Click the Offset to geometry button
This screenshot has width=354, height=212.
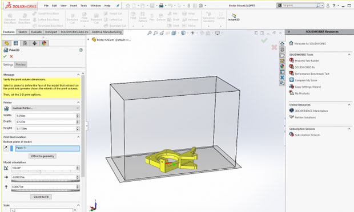click(x=42, y=156)
